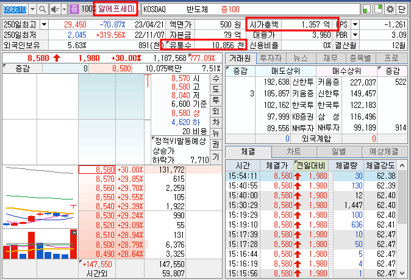
Task: Click the stock search magnifier icon
Action: click(42, 9)
